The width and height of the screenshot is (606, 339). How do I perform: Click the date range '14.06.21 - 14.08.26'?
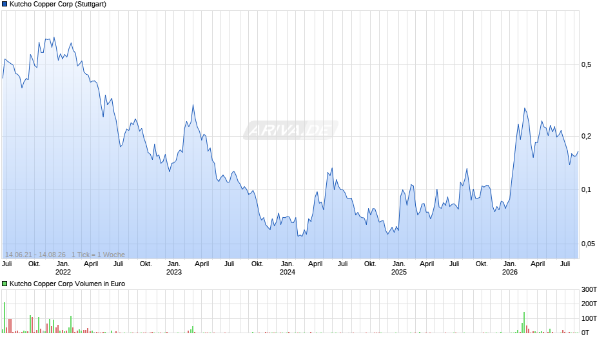35,255
